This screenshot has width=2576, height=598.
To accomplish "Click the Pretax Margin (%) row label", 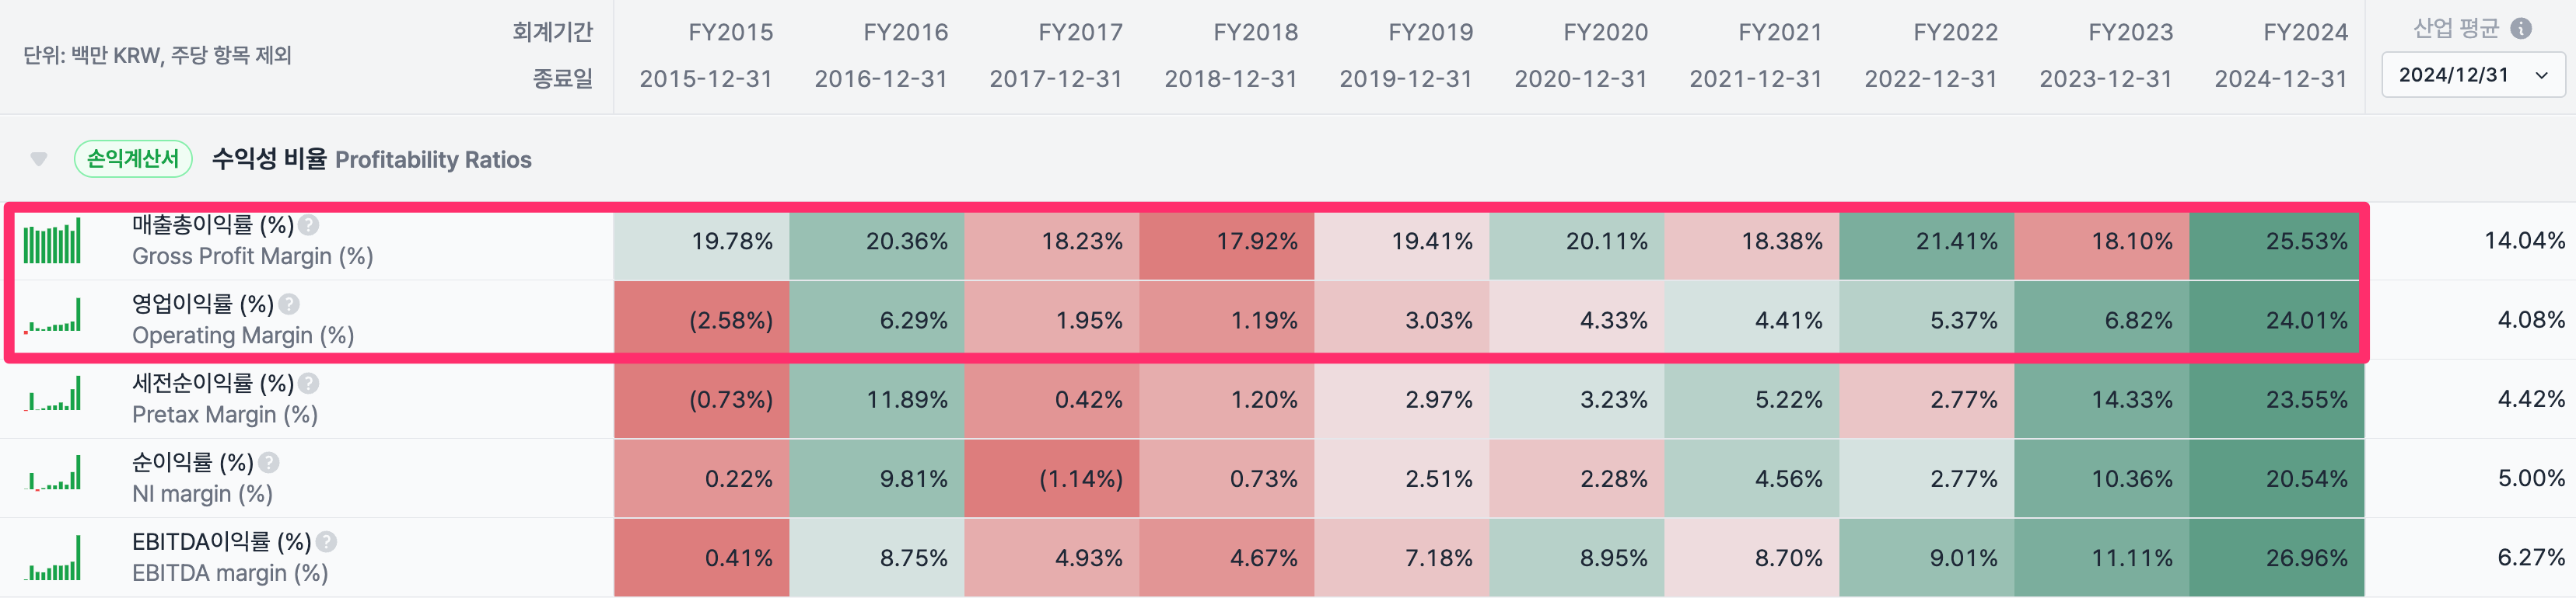I will tap(225, 414).
